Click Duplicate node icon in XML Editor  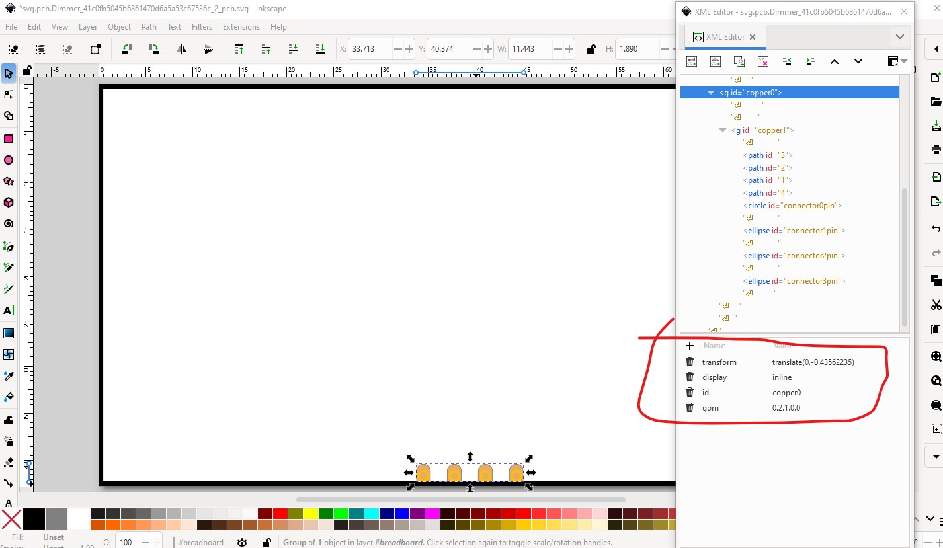739,61
